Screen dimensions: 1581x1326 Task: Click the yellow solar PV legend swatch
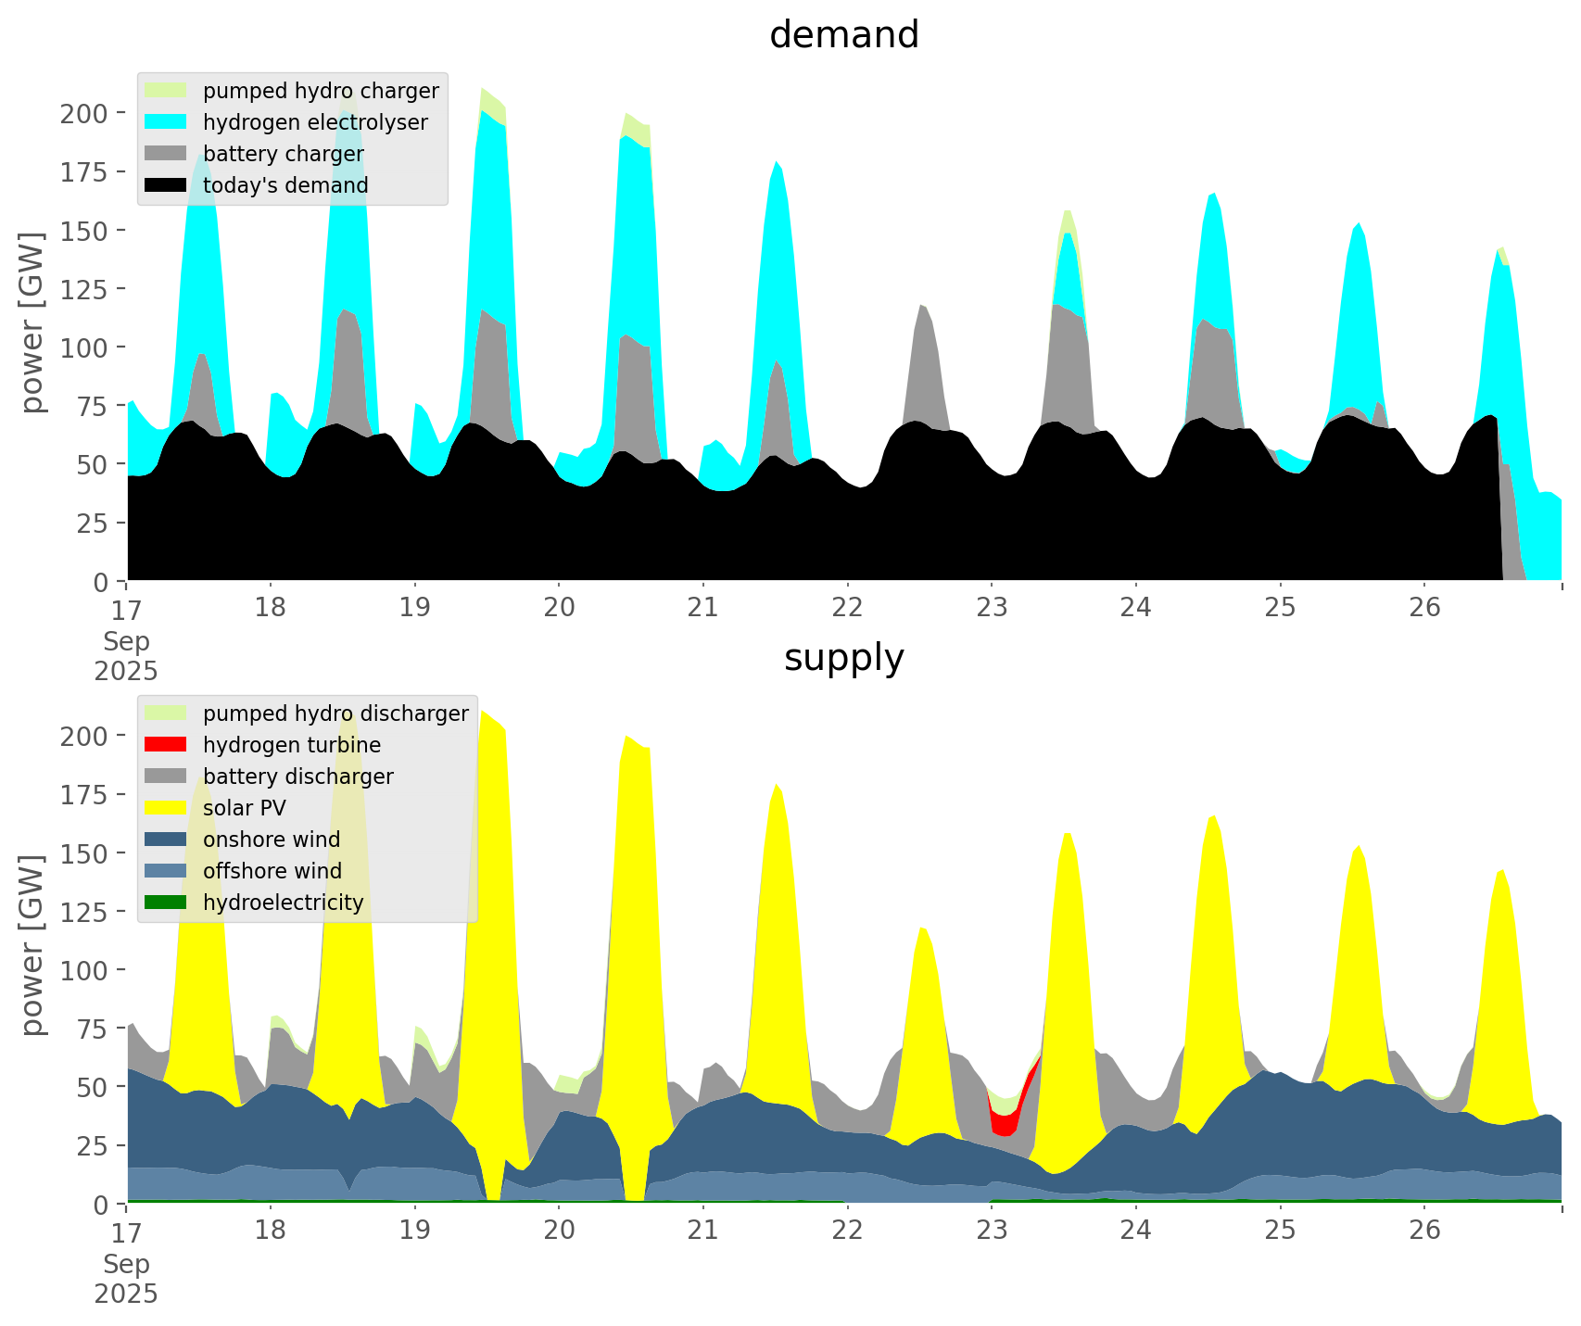click(x=166, y=808)
